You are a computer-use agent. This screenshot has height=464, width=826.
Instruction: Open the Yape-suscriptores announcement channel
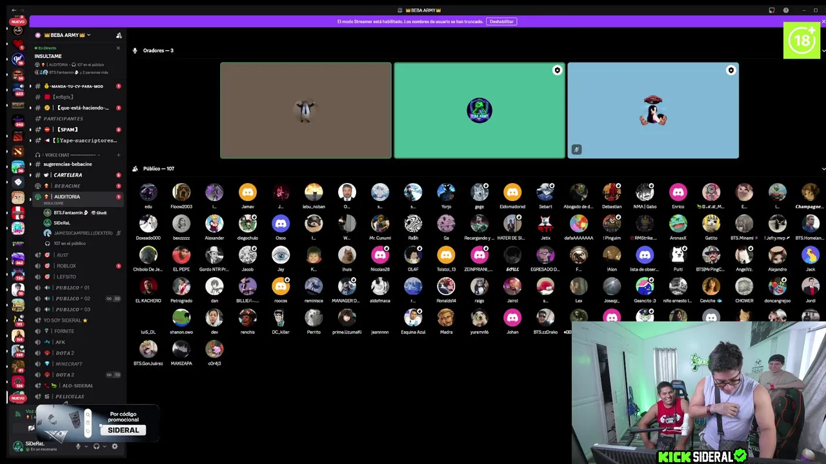click(77, 140)
